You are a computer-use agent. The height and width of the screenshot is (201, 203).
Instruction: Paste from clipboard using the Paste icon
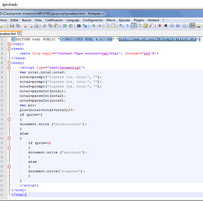pos(57,26)
